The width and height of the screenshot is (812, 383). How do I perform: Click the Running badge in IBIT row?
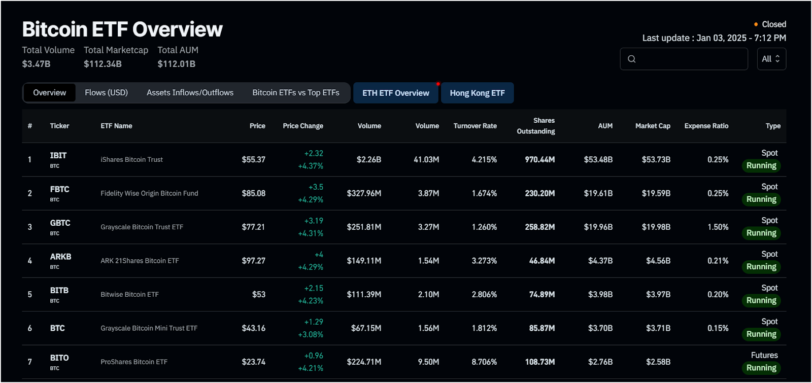coord(761,166)
